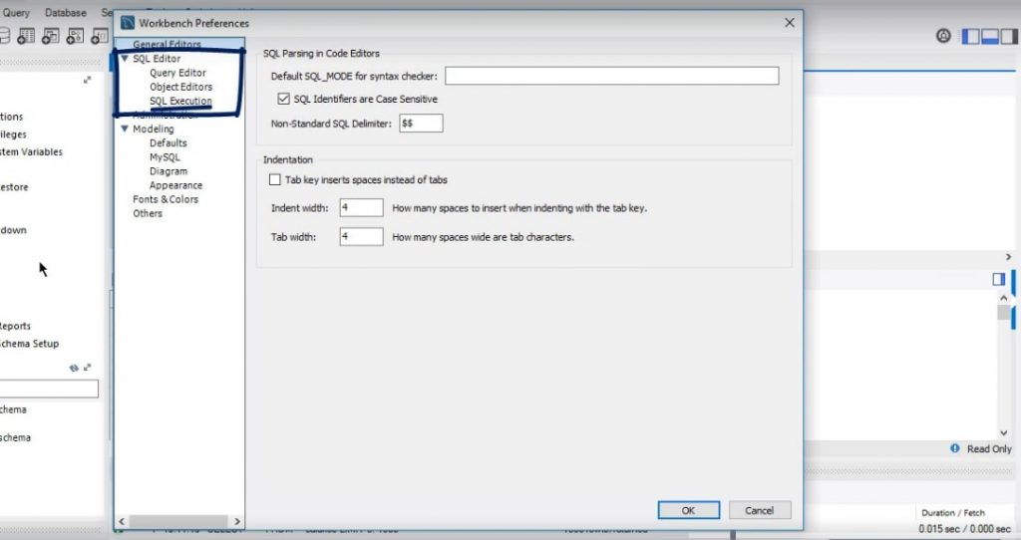This screenshot has width=1021, height=540.
Task: Click the refresh schemas icon above the filter
Action: tap(74, 368)
